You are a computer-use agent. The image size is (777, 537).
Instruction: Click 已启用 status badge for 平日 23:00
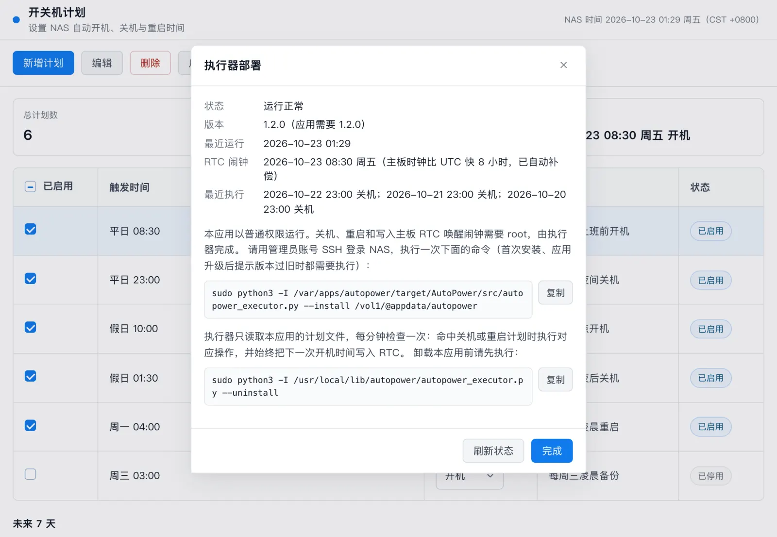click(710, 280)
